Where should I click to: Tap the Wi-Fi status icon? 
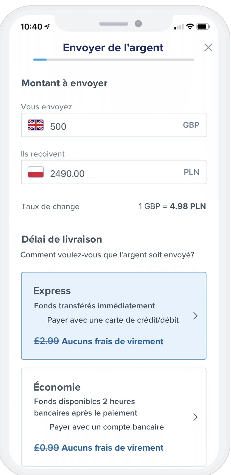click(190, 27)
